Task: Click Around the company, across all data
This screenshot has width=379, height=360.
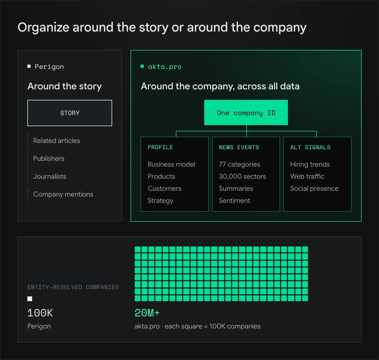Action: click(220, 86)
